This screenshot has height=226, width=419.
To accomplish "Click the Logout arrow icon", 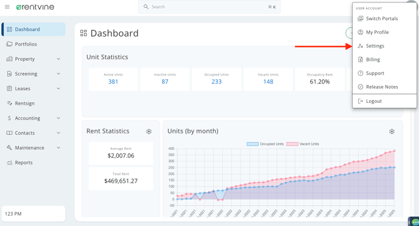I will tap(361, 101).
